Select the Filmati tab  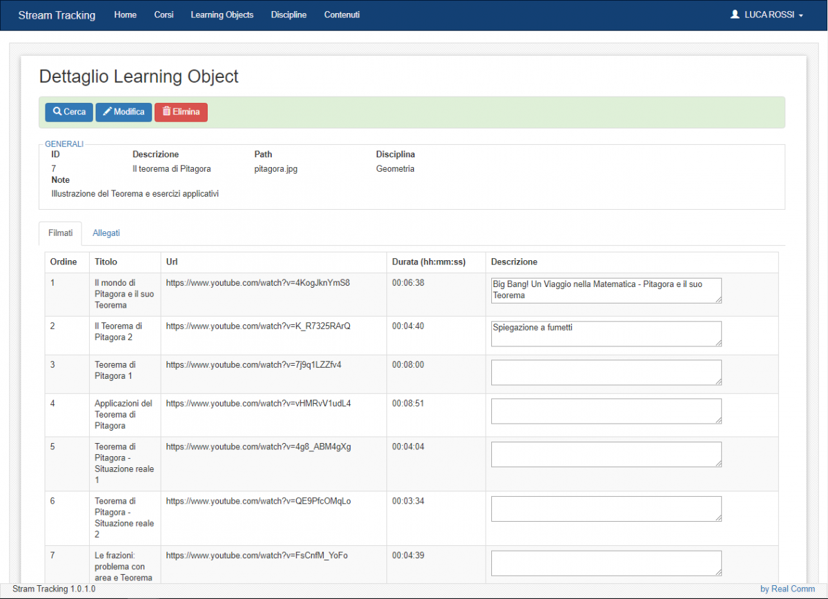pos(60,233)
